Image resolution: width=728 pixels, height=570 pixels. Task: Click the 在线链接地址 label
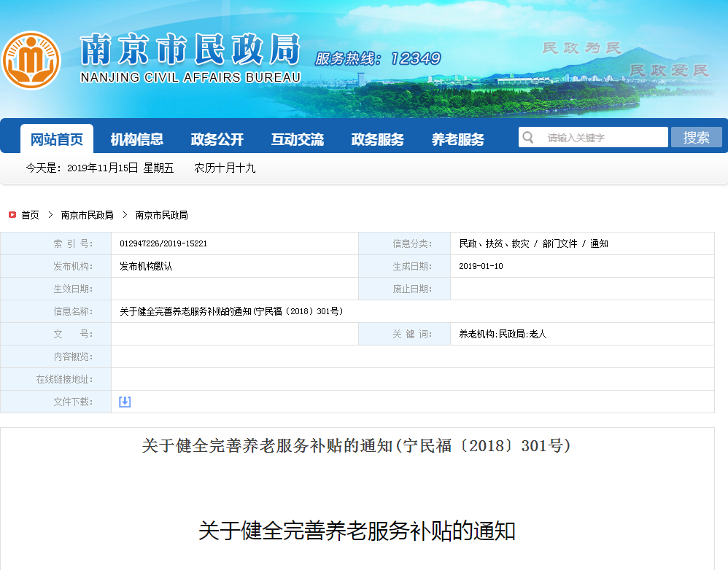point(64,379)
